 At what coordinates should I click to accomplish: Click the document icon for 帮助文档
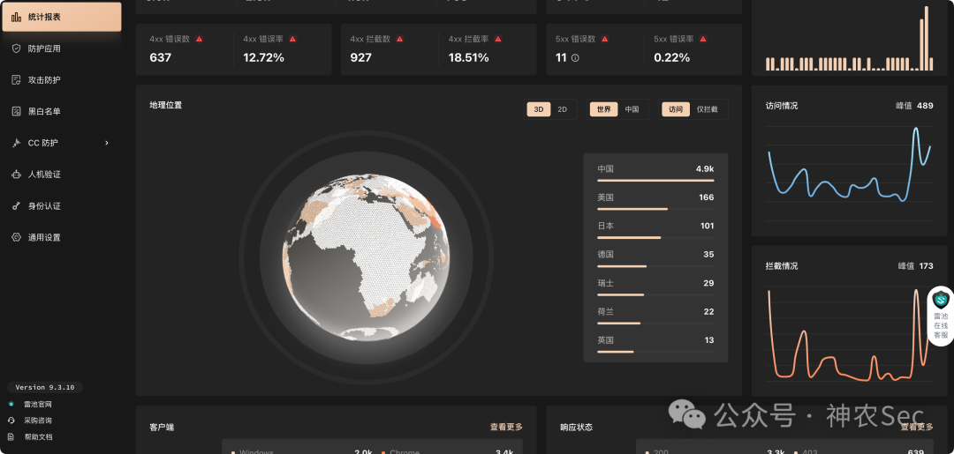tap(11, 436)
